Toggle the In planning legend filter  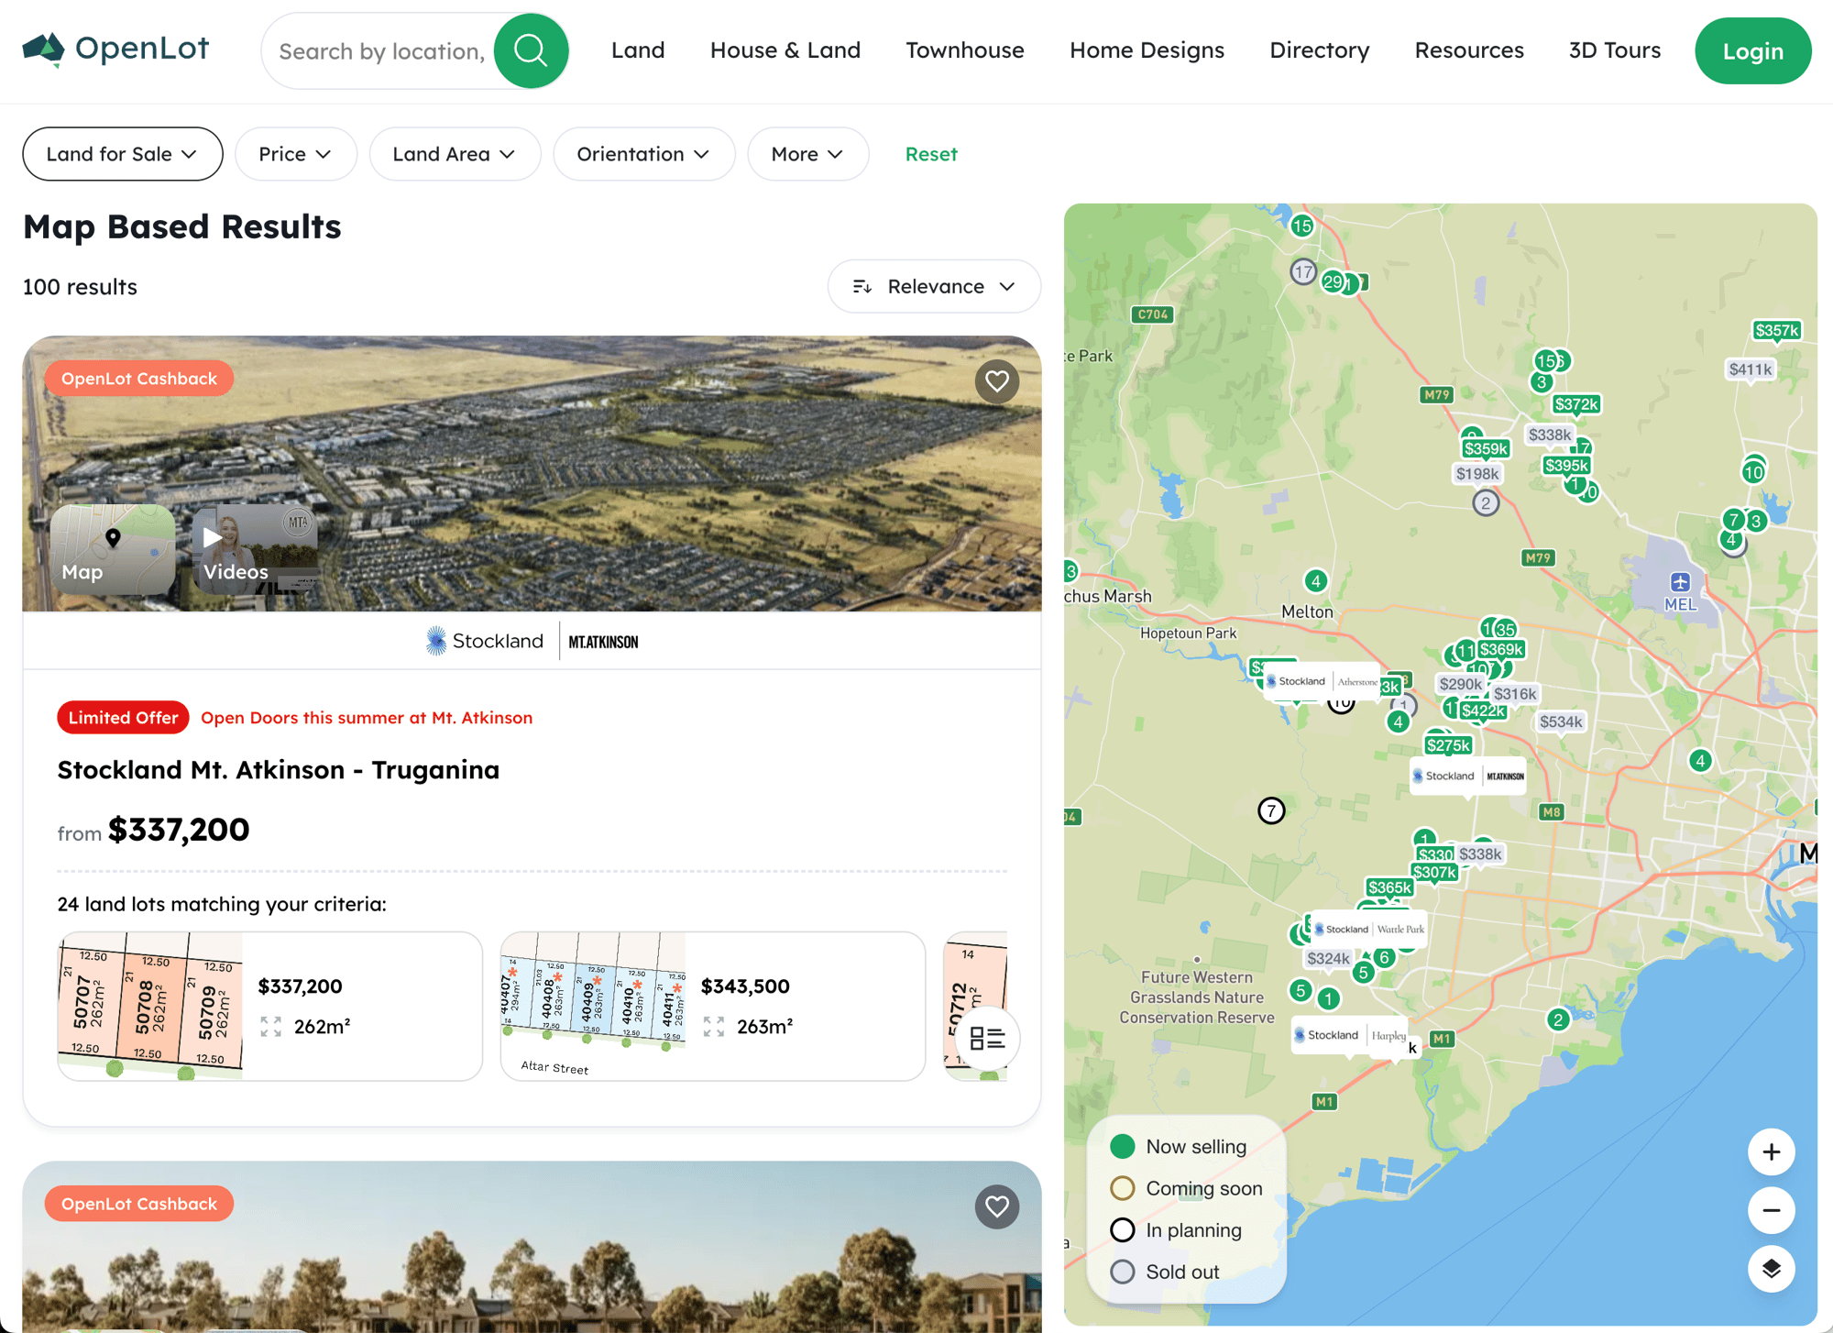pyautogui.click(x=1177, y=1230)
